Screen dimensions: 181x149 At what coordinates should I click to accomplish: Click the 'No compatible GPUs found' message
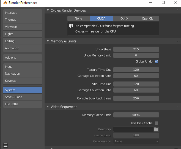[105, 26]
